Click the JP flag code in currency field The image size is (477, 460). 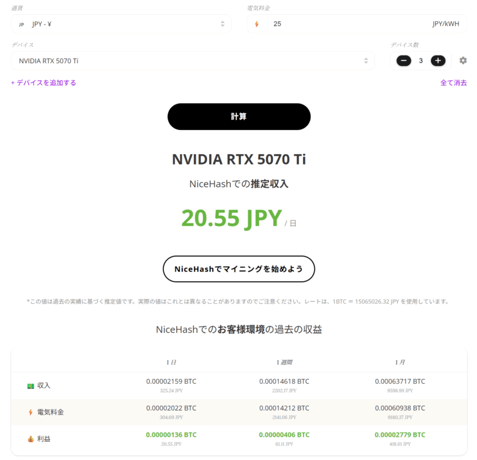tap(21, 24)
